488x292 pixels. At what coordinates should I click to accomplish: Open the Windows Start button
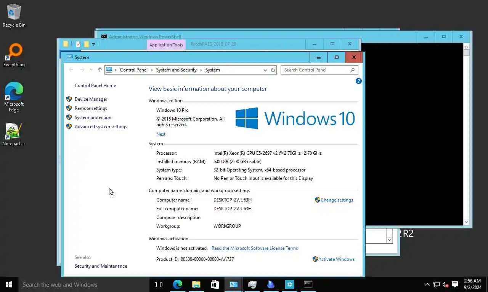[9, 284]
